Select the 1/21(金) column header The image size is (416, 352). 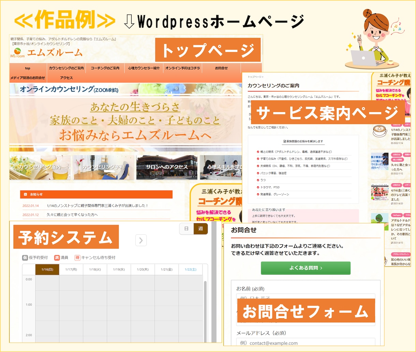pos(166,269)
